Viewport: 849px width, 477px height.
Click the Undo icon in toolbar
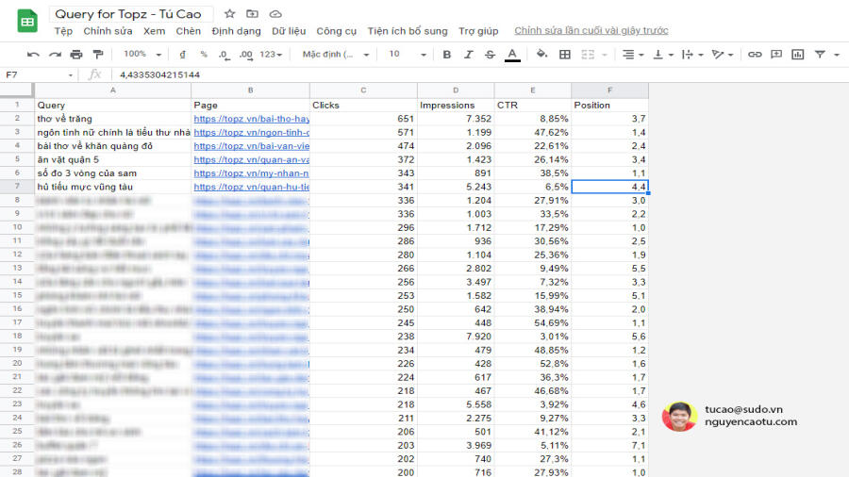click(x=33, y=54)
